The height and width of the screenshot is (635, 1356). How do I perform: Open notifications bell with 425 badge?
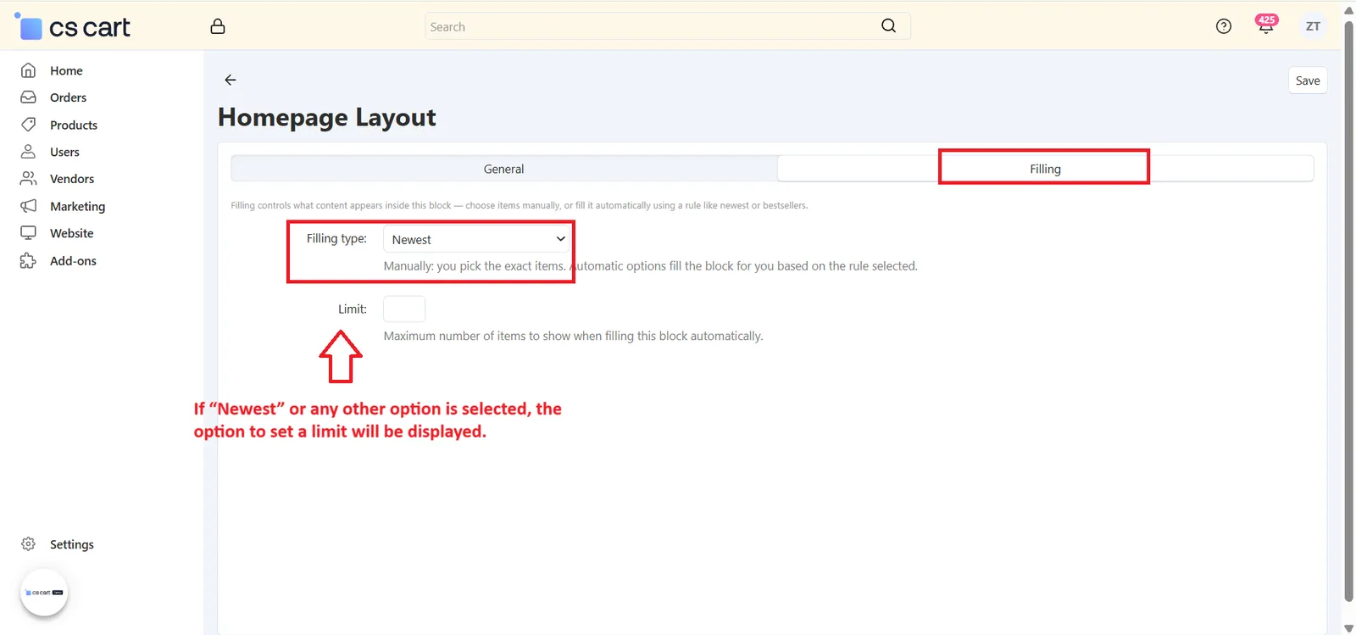click(x=1266, y=25)
